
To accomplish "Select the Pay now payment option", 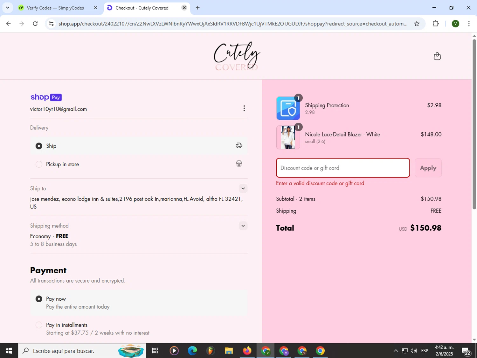I will pyautogui.click(x=139, y=303).
